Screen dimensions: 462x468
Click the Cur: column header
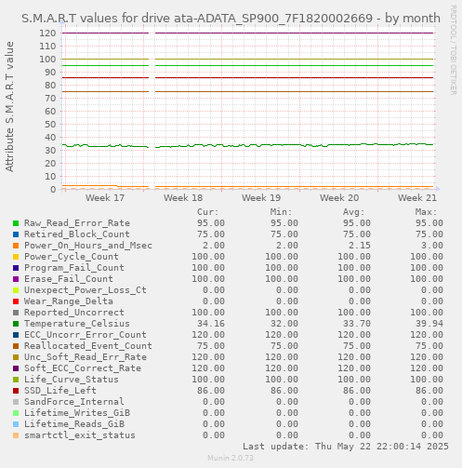click(x=208, y=212)
